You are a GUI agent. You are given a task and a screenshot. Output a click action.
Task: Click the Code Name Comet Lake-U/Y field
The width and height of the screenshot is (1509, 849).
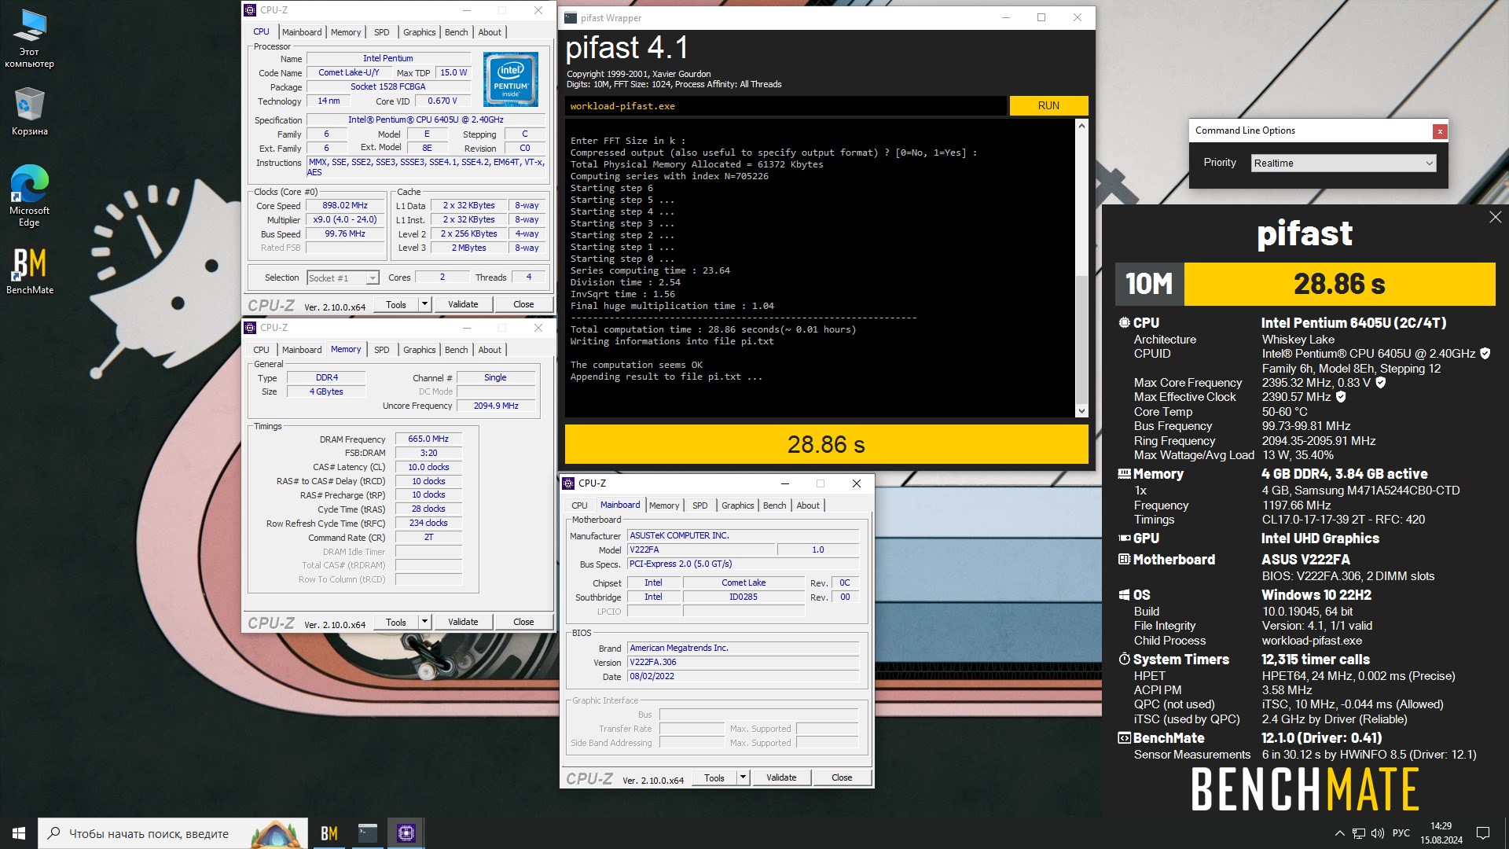tap(348, 72)
